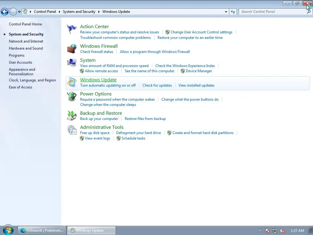This screenshot has width=313, height=235.
Task: Click the Windows Update taskbar button
Action: coord(91,230)
